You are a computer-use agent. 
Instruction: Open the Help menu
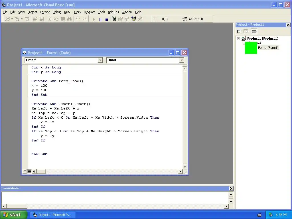(x=138, y=12)
